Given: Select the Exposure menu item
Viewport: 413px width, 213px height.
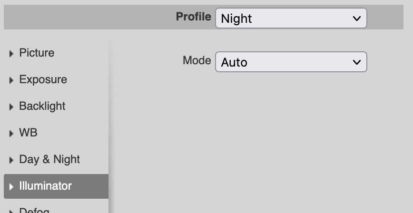Looking at the screenshot, I should tap(56, 79).
